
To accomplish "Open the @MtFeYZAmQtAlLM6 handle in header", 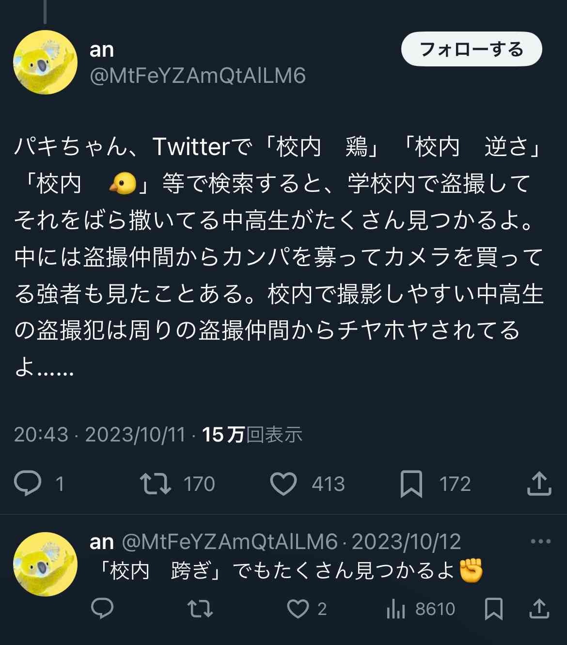I will (x=198, y=76).
